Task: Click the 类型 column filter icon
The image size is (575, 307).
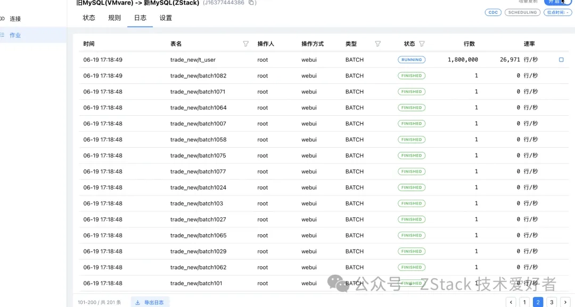Action: [378, 44]
